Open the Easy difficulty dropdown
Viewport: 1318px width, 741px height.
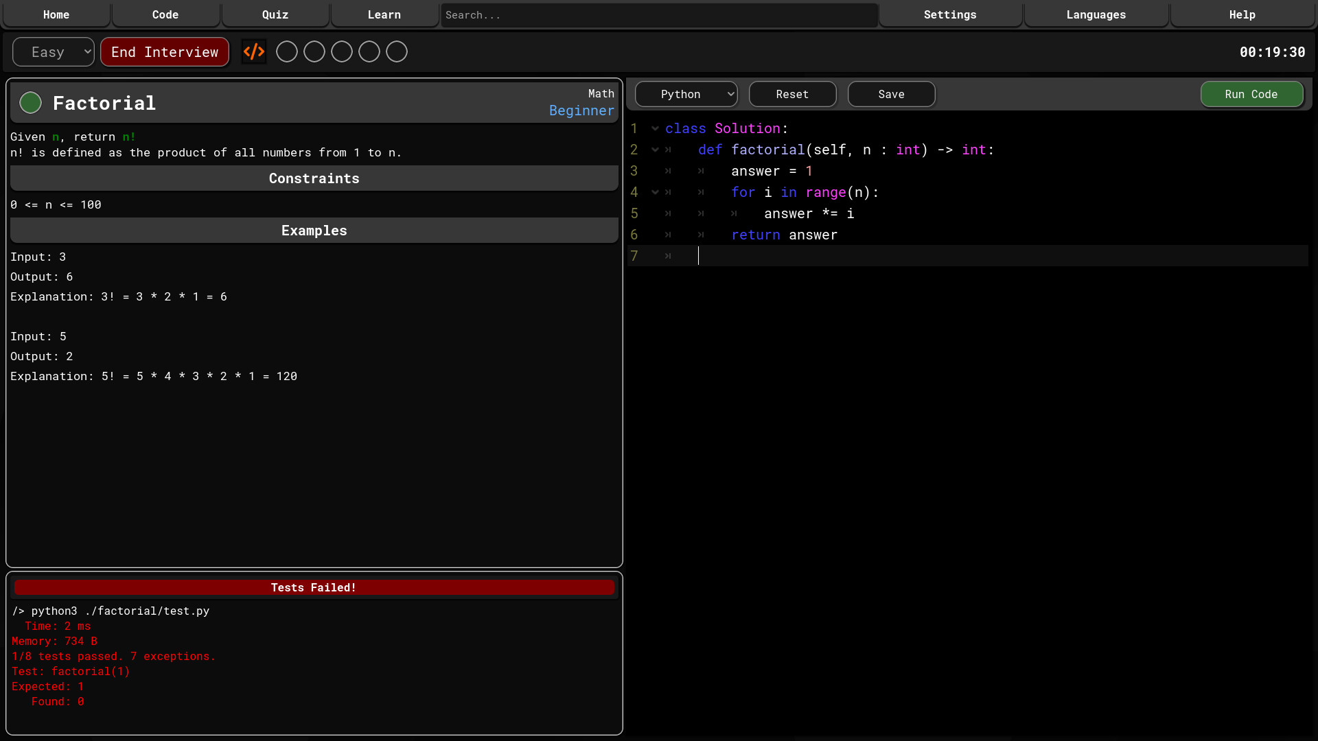point(53,51)
